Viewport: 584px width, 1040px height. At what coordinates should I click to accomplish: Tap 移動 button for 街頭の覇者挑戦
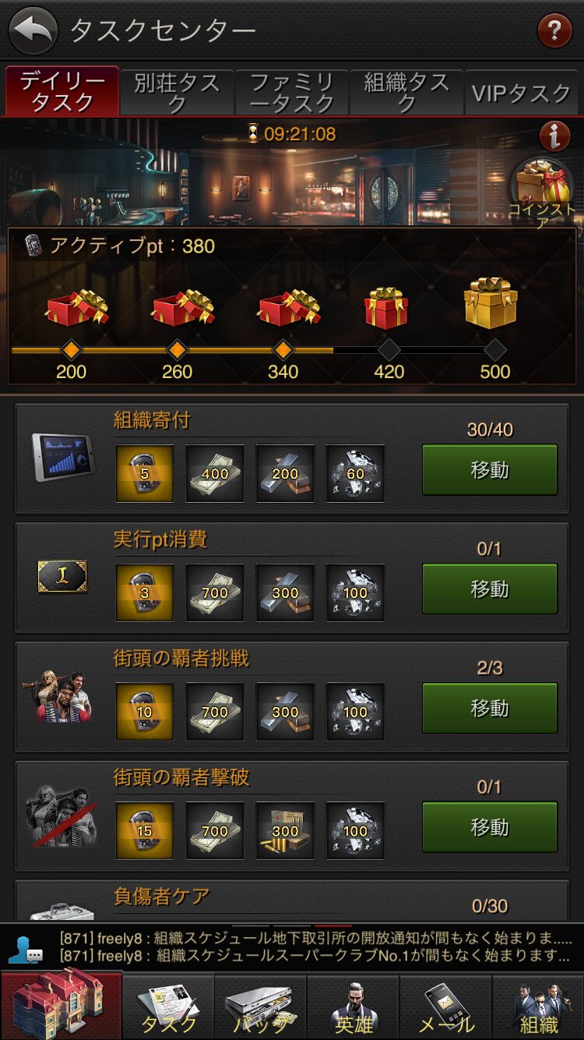[490, 708]
